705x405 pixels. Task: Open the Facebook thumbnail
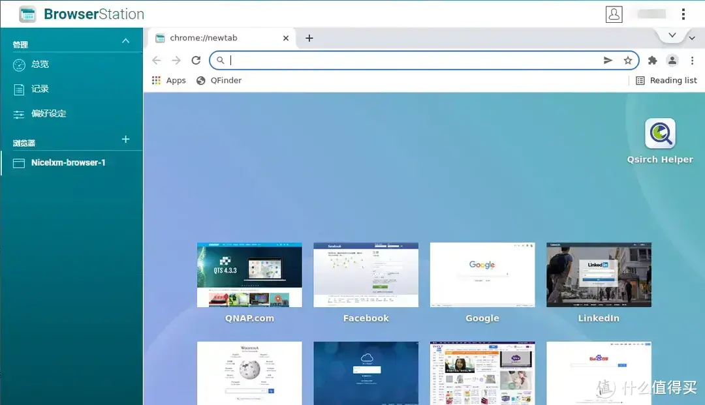(366, 275)
